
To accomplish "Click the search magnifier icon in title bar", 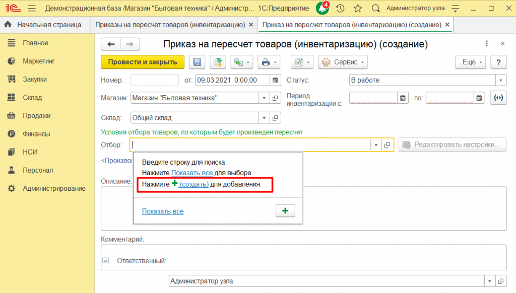I will coord(375,8).
